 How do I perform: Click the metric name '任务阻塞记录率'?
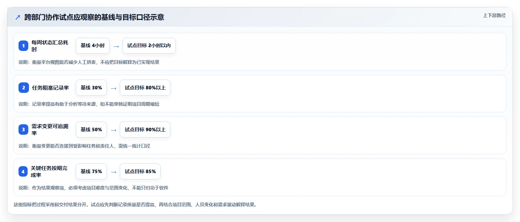50,88
